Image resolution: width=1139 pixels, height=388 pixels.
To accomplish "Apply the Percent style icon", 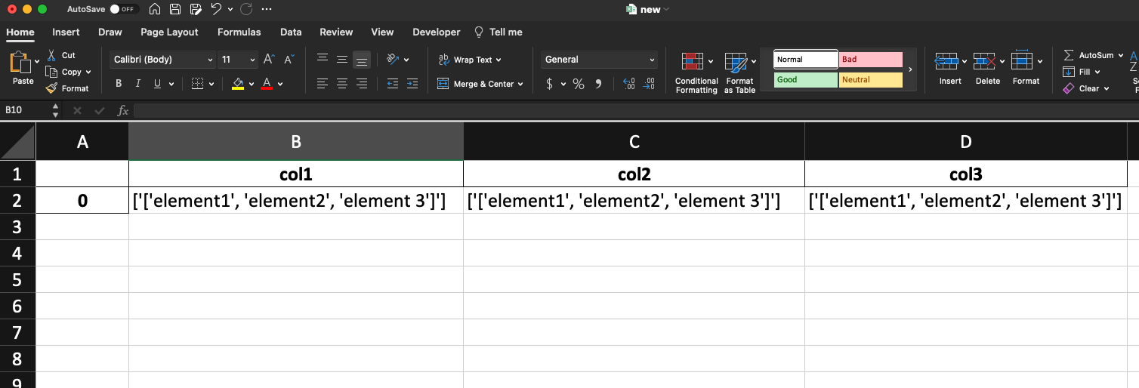I will coord(579,84).
